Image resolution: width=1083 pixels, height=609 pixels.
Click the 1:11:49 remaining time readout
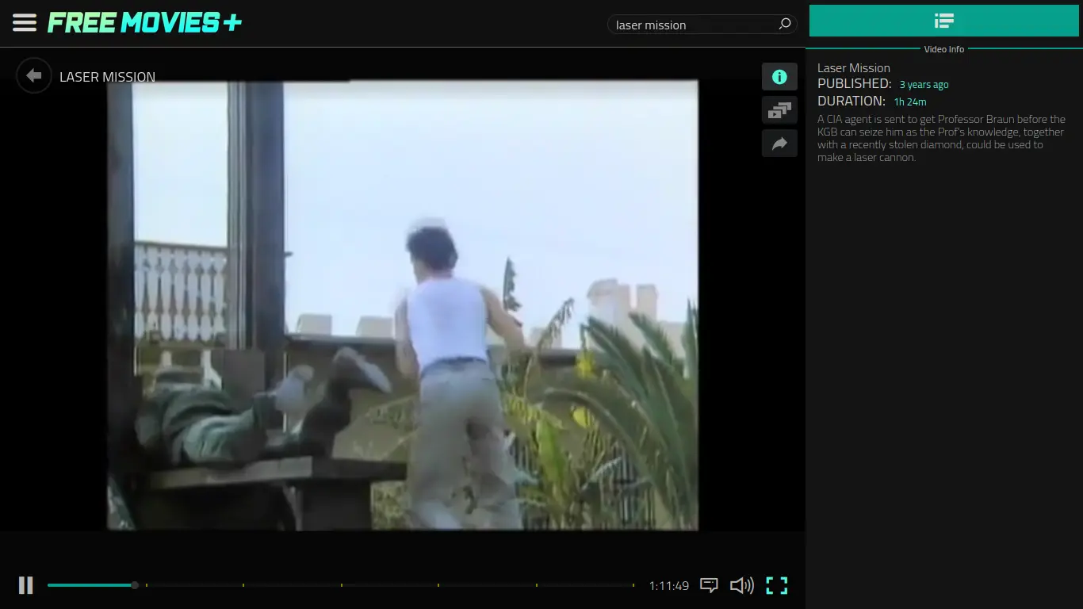pyautogui.click(x=668, y=585)
